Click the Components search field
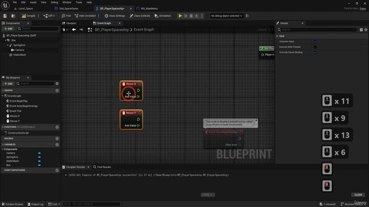 (x=37, y=29)
